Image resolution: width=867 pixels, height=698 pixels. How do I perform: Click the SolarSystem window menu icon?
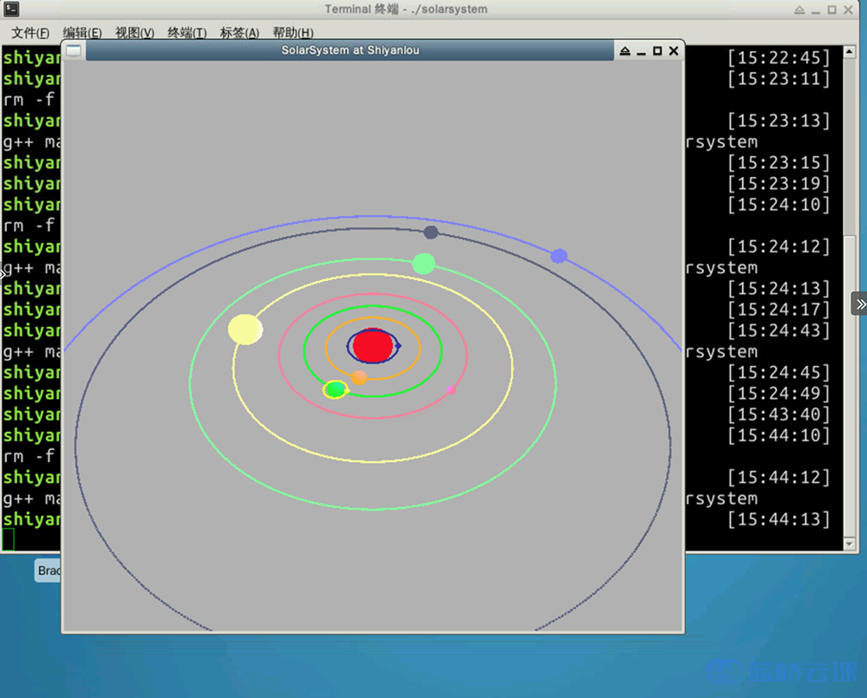(x=75, y=50)
